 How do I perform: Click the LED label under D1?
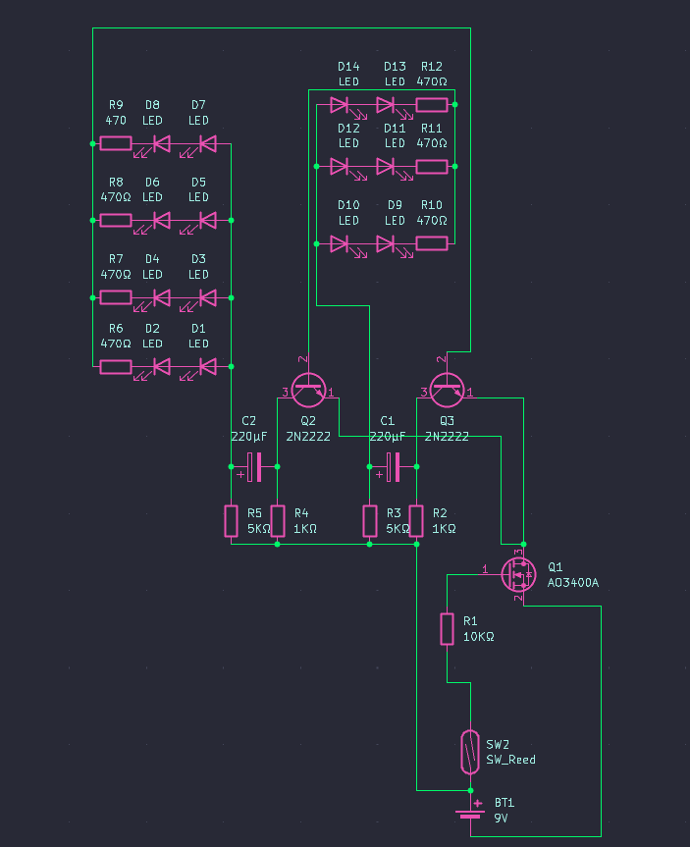198,344
